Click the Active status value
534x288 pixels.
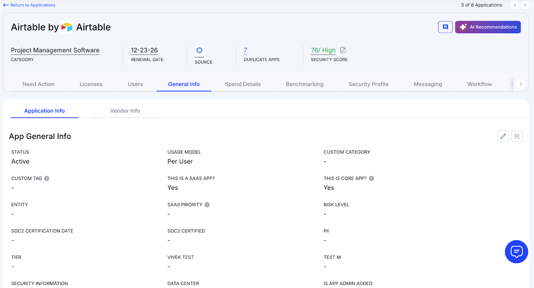[20, 161]
